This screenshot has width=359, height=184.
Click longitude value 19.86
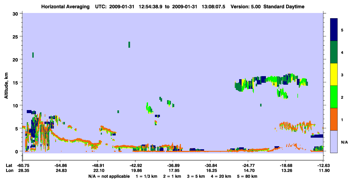[136, 170]
